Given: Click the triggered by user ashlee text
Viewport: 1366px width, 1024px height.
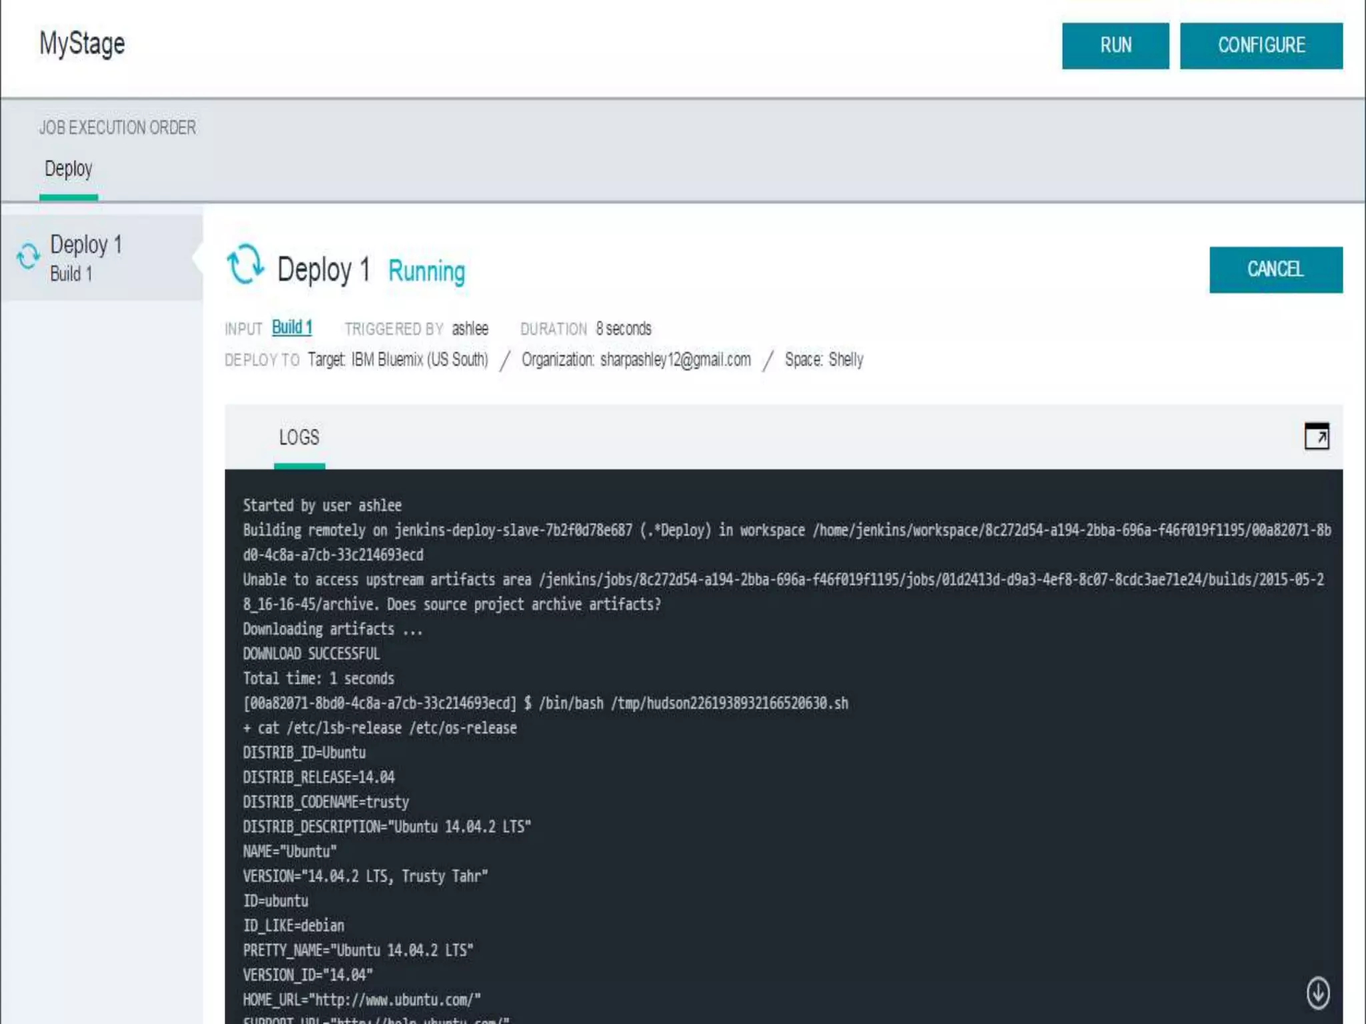Looking at the screenshot, I should (x=470, y=329).
